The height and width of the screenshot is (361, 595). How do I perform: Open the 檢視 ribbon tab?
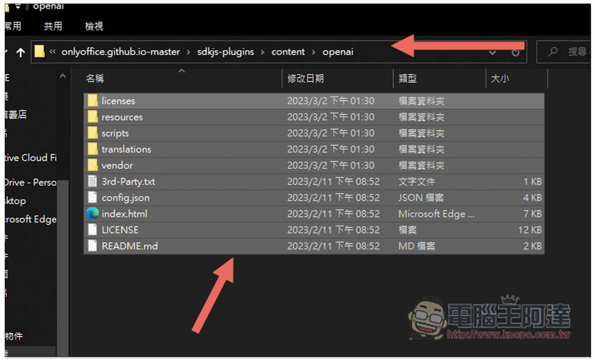pyautogui.click(x=94, y=26)
